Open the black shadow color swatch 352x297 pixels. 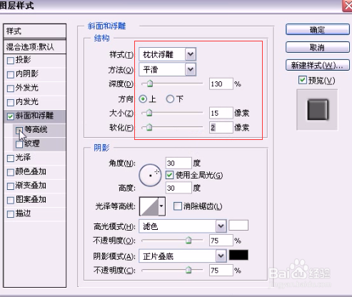(x=238, y=255)
